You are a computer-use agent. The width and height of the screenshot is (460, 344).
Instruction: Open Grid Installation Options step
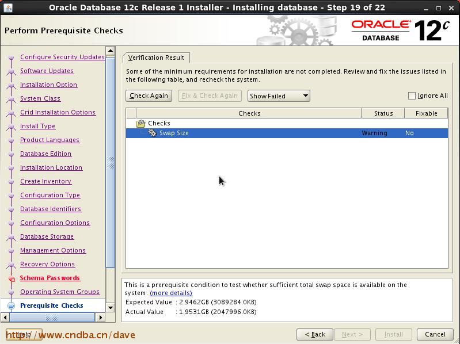pyautogui.click(x=58, y=112)
